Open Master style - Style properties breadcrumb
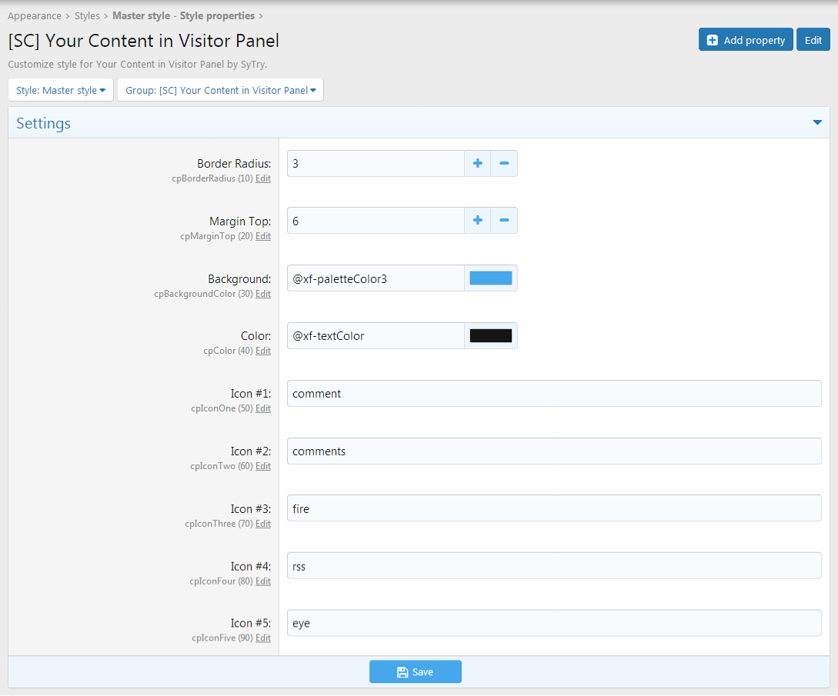The height and width of the screenshot is (696, 838). click(184, 15)
